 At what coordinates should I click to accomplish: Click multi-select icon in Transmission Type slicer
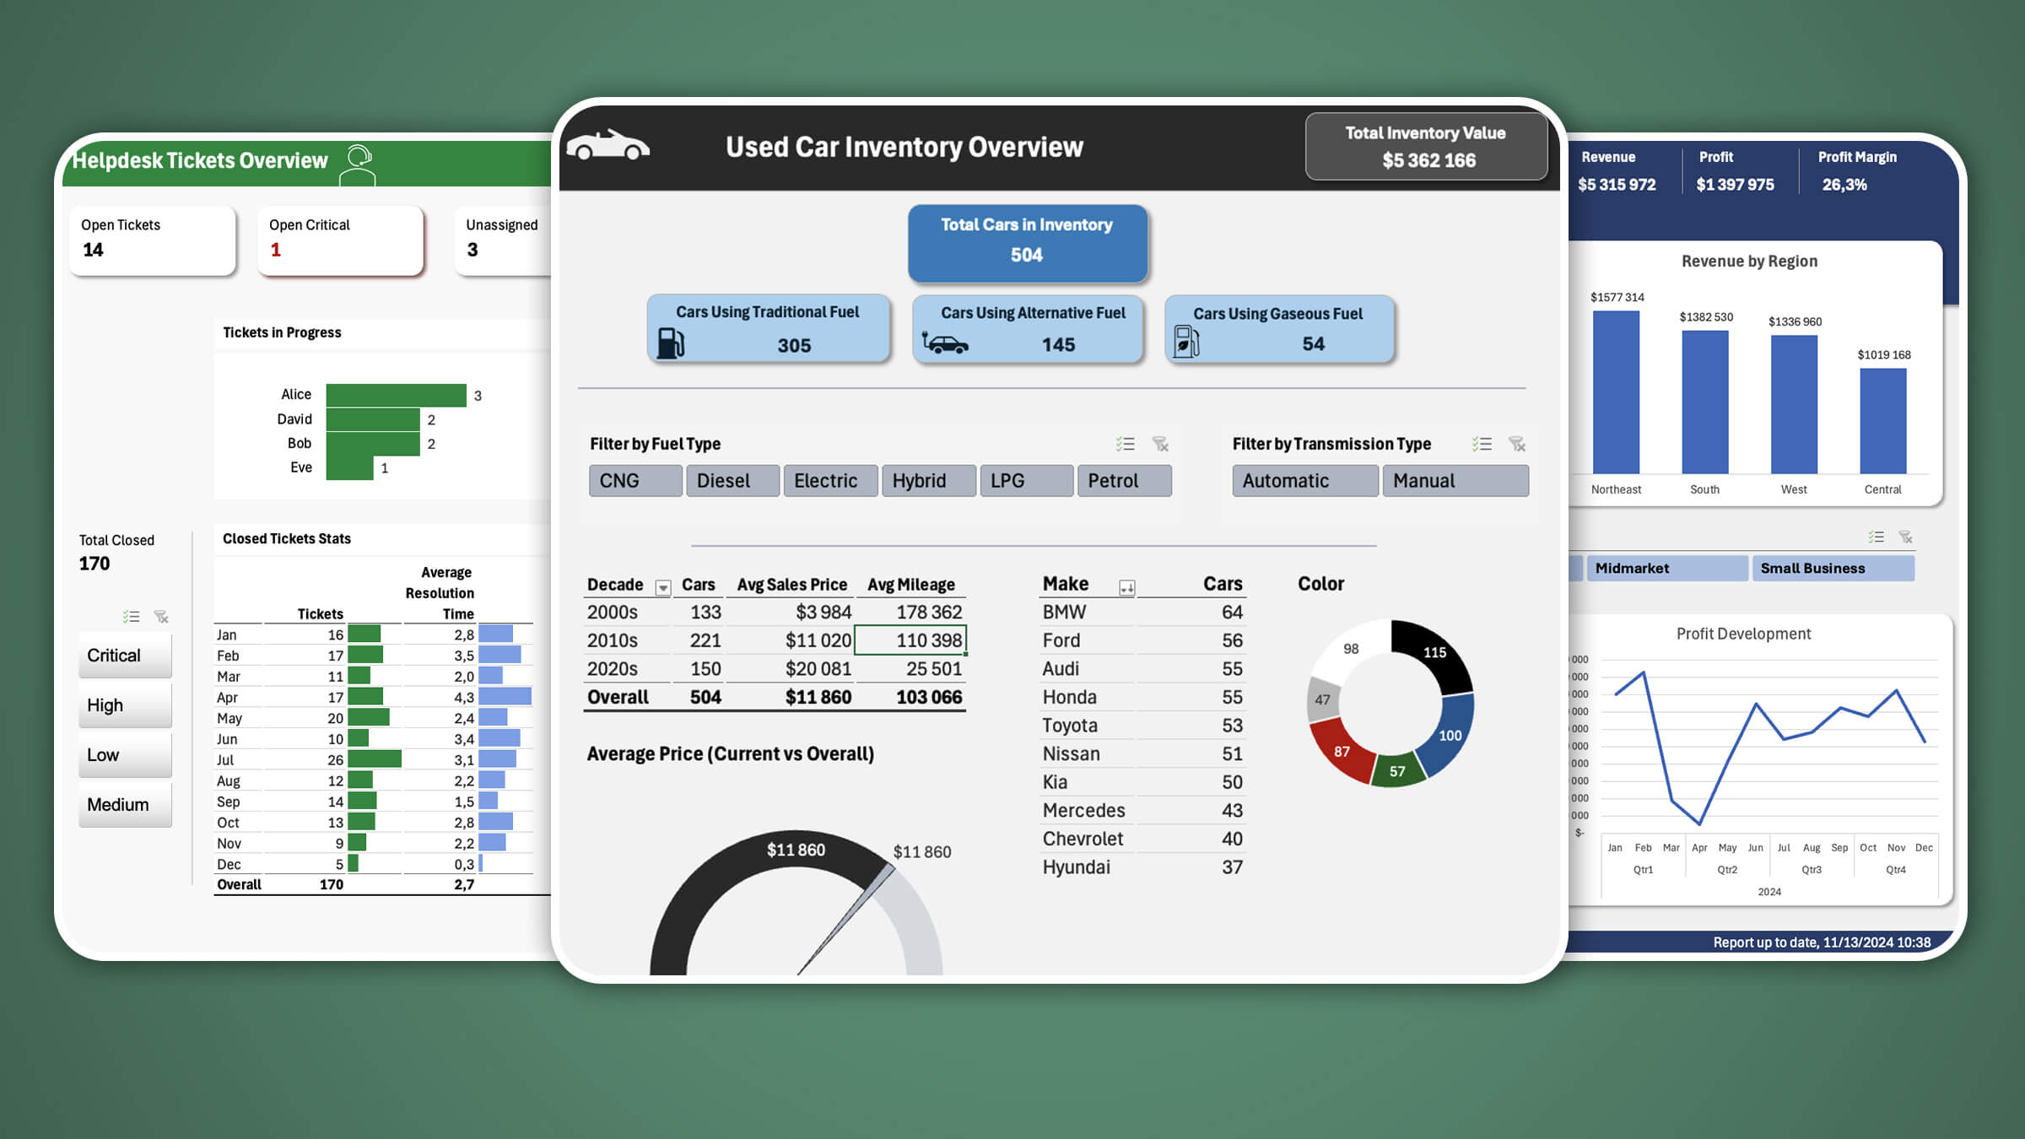point(1482,444)
